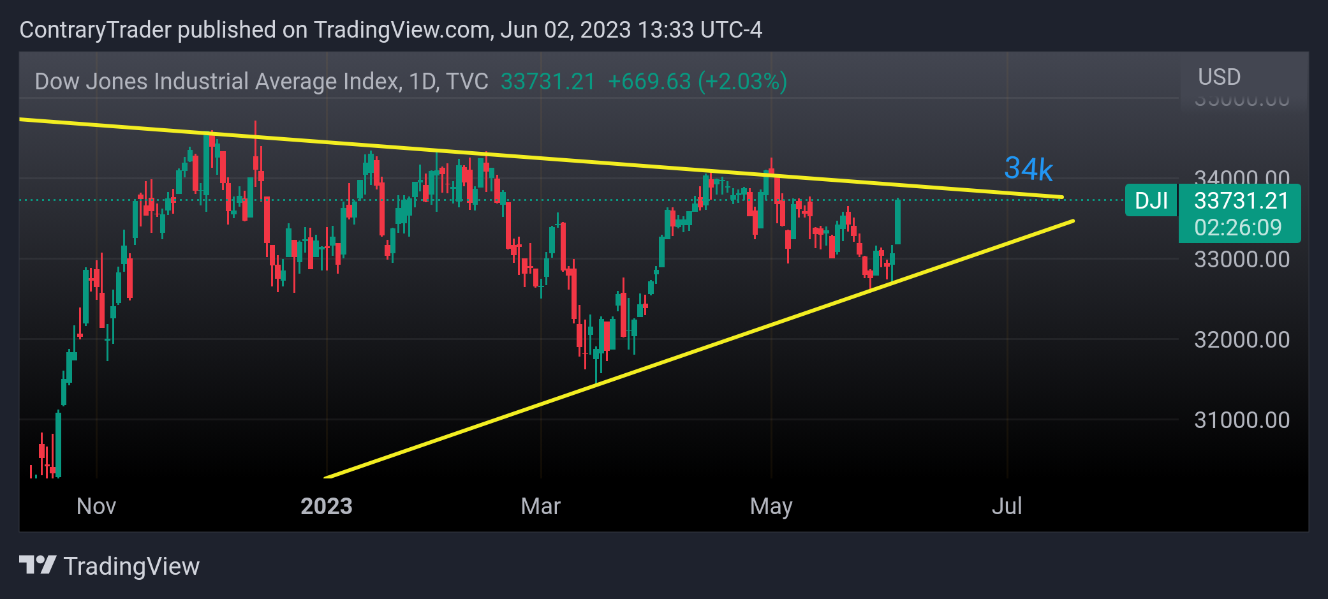
Task: Click the USD currency label
Action: [x=1219, y=77]
